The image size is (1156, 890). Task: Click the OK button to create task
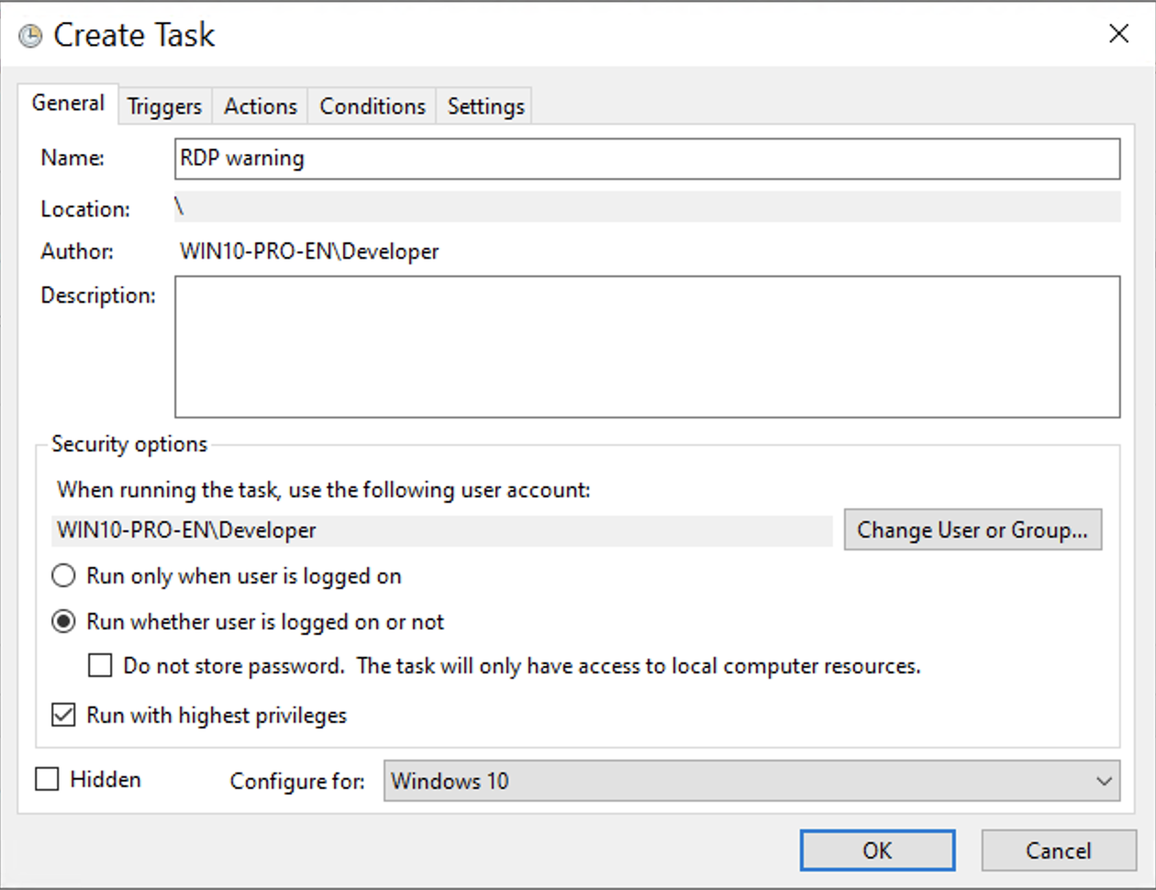(x=876, y=850)
